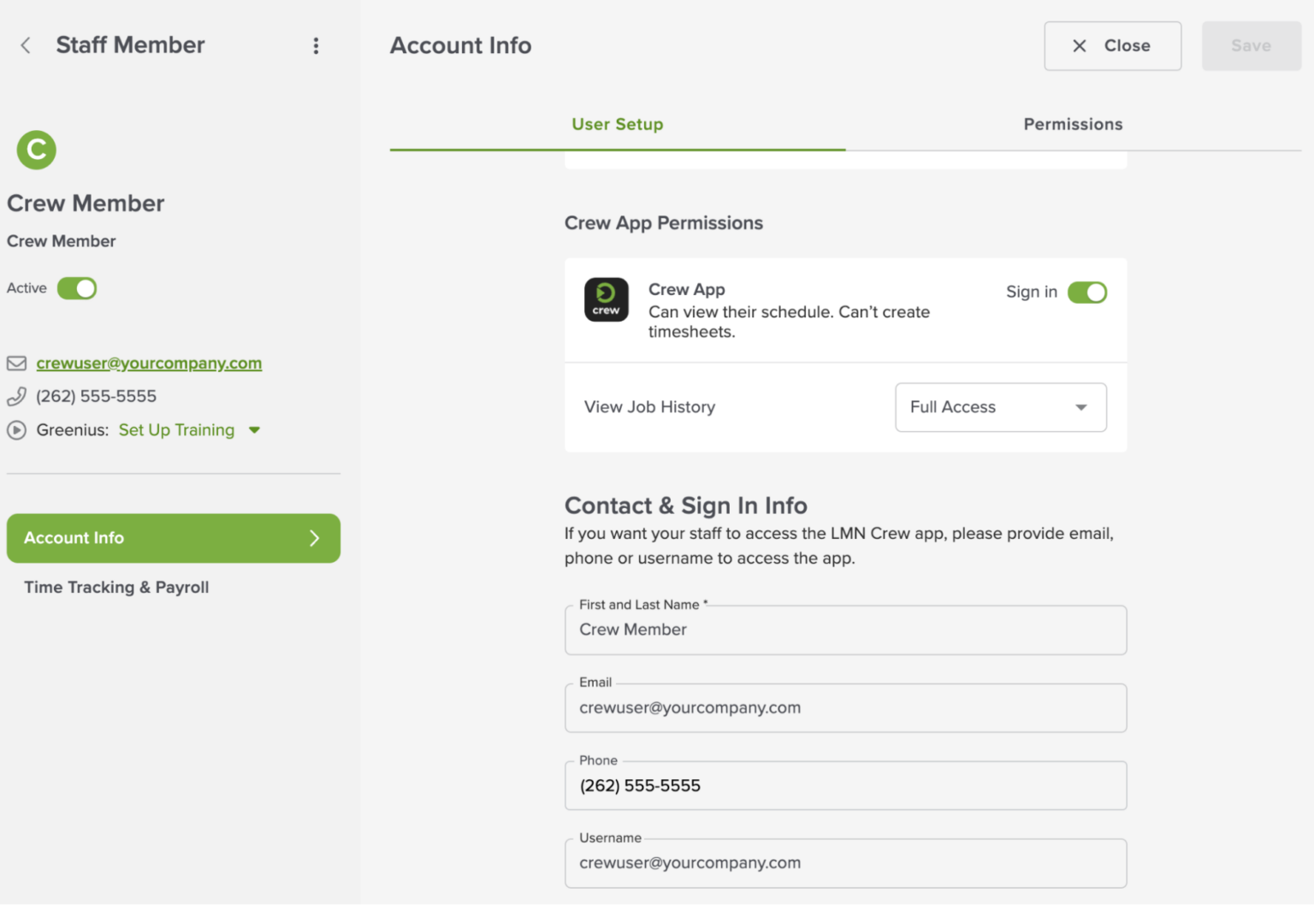Click the Crew app logo icon

click(606, 299)
